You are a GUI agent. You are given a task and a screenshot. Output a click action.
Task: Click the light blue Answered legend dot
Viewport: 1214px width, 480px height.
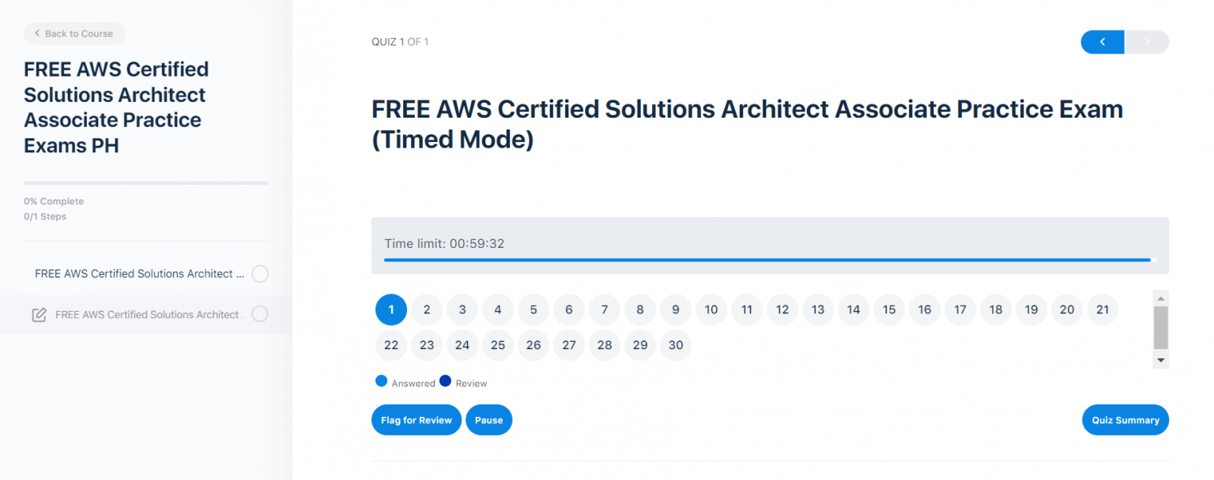381,381
